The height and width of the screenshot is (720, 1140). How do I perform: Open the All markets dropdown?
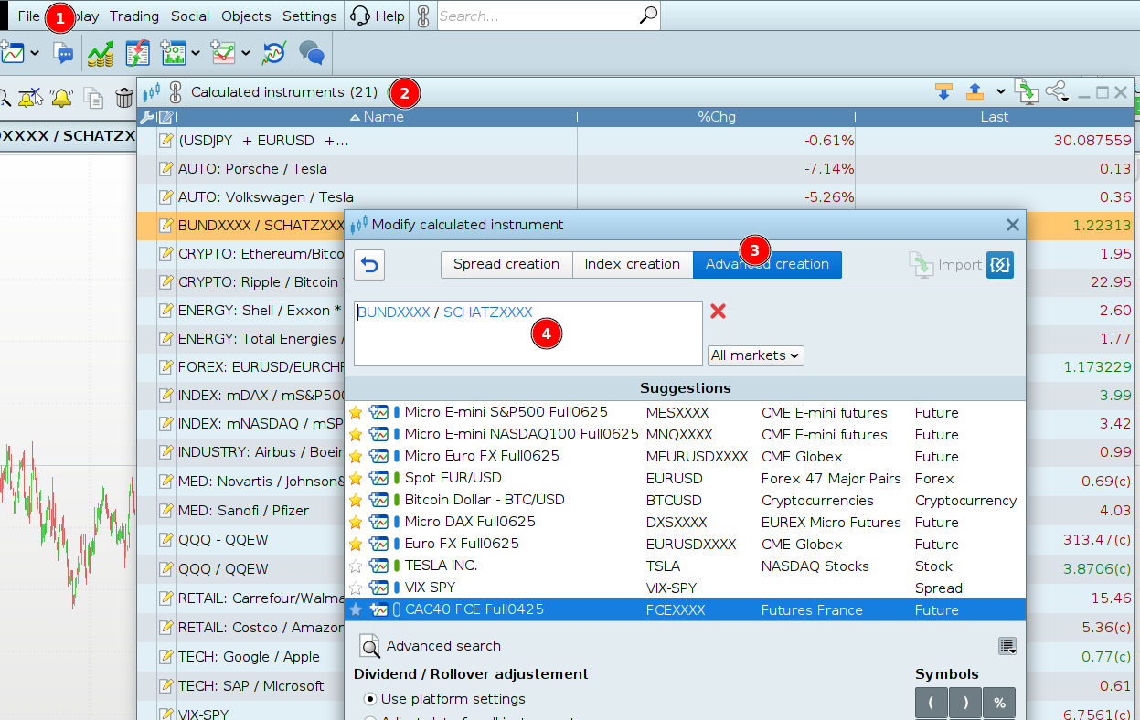[x=756, y=355]
